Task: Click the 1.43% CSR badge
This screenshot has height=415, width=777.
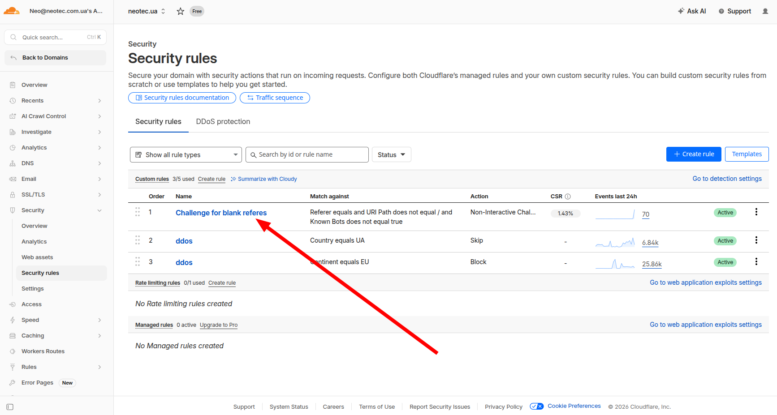Action: 565,214
